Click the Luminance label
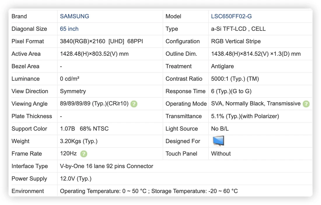The width and height of the screenshot is (321, 205). (x=26, y=79)
